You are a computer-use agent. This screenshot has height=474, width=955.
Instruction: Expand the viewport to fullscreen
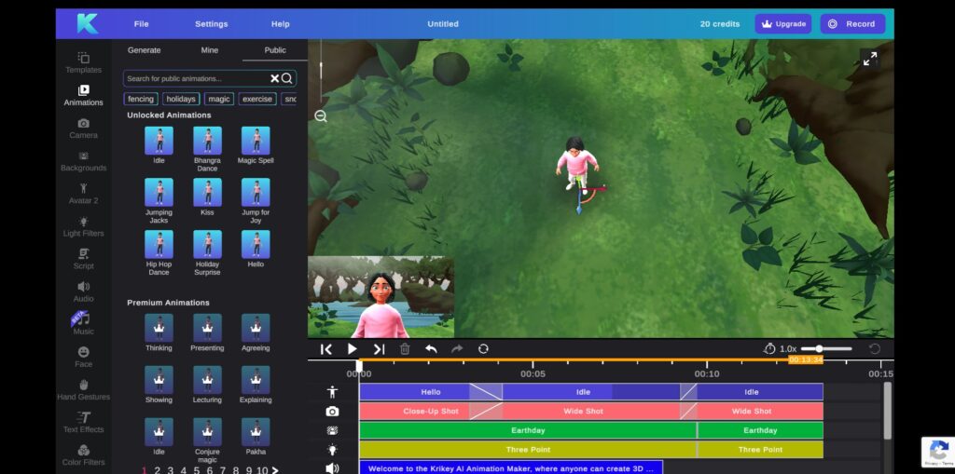pos(870,59)
